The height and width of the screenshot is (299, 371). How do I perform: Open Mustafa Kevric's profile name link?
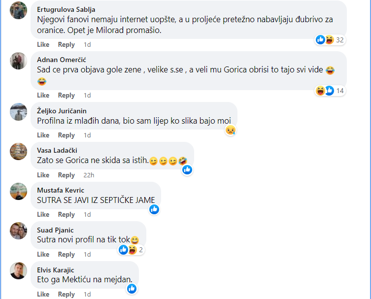(x=61, y=190)
